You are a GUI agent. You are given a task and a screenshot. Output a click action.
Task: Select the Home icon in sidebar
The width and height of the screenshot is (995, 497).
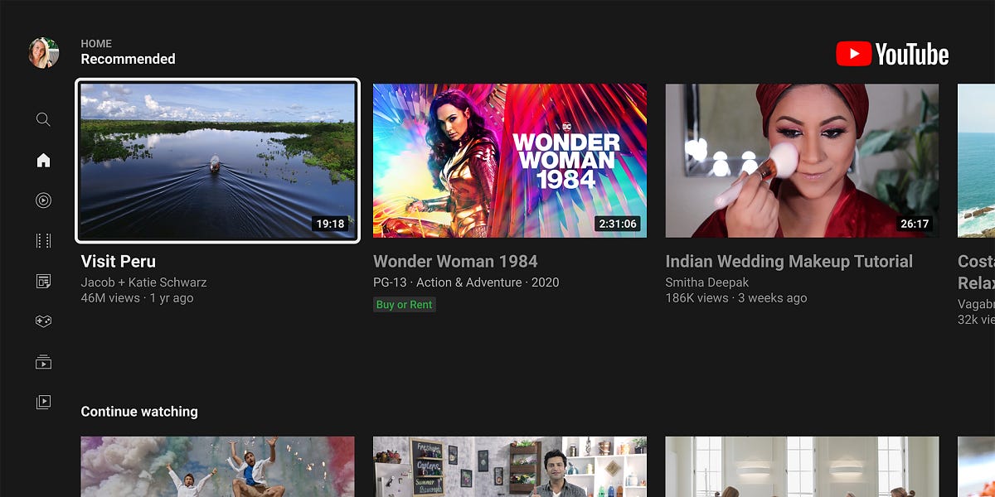(x=44, y=160)
